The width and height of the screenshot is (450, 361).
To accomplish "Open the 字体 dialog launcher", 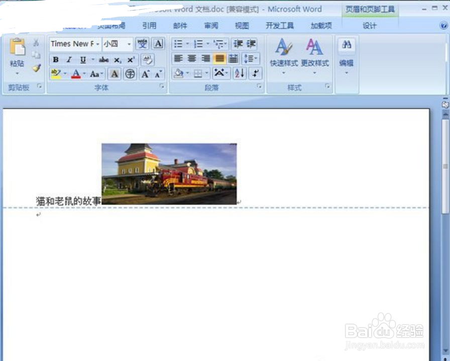I will click(x=162, y=86).
